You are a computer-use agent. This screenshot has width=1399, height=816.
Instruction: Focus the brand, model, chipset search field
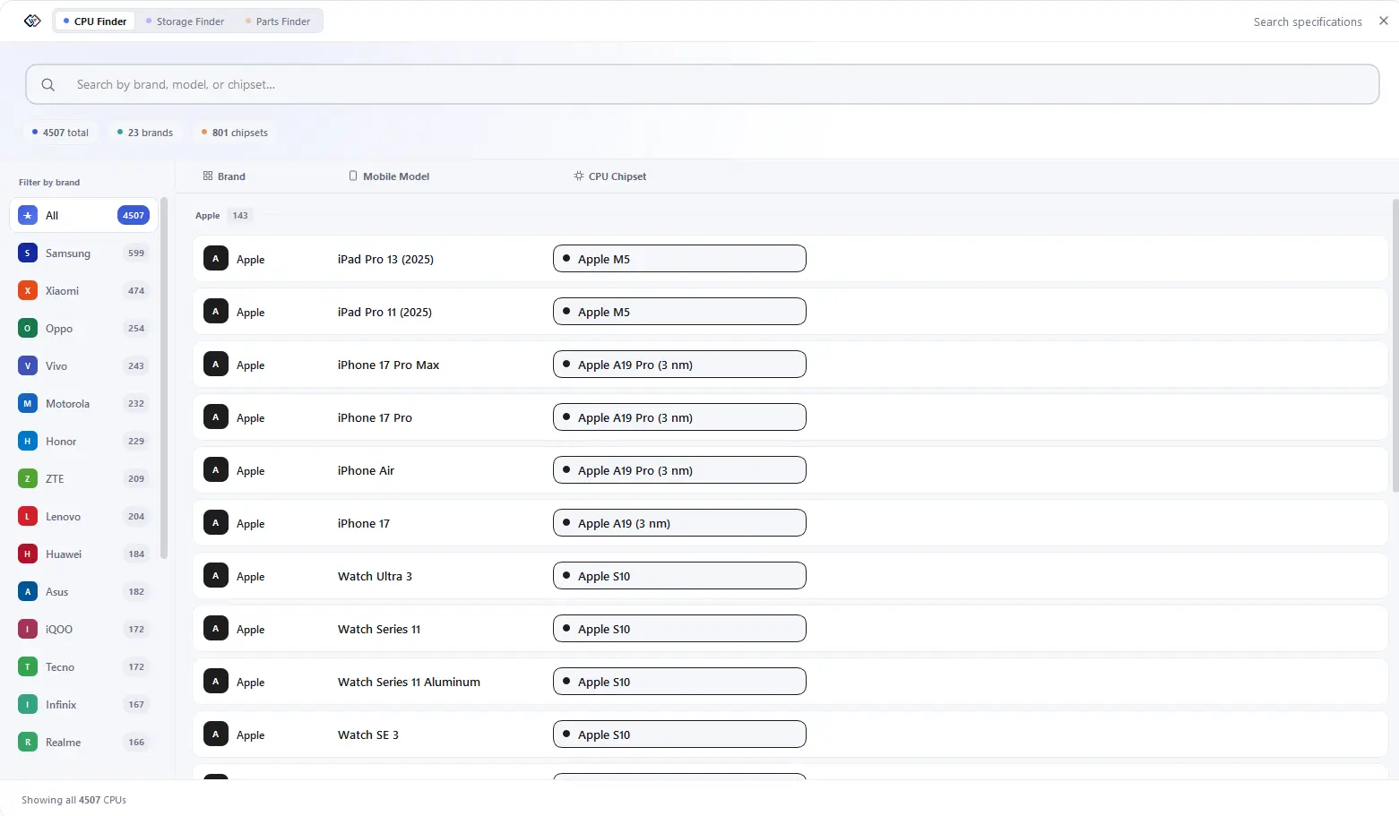click(702, 84)
